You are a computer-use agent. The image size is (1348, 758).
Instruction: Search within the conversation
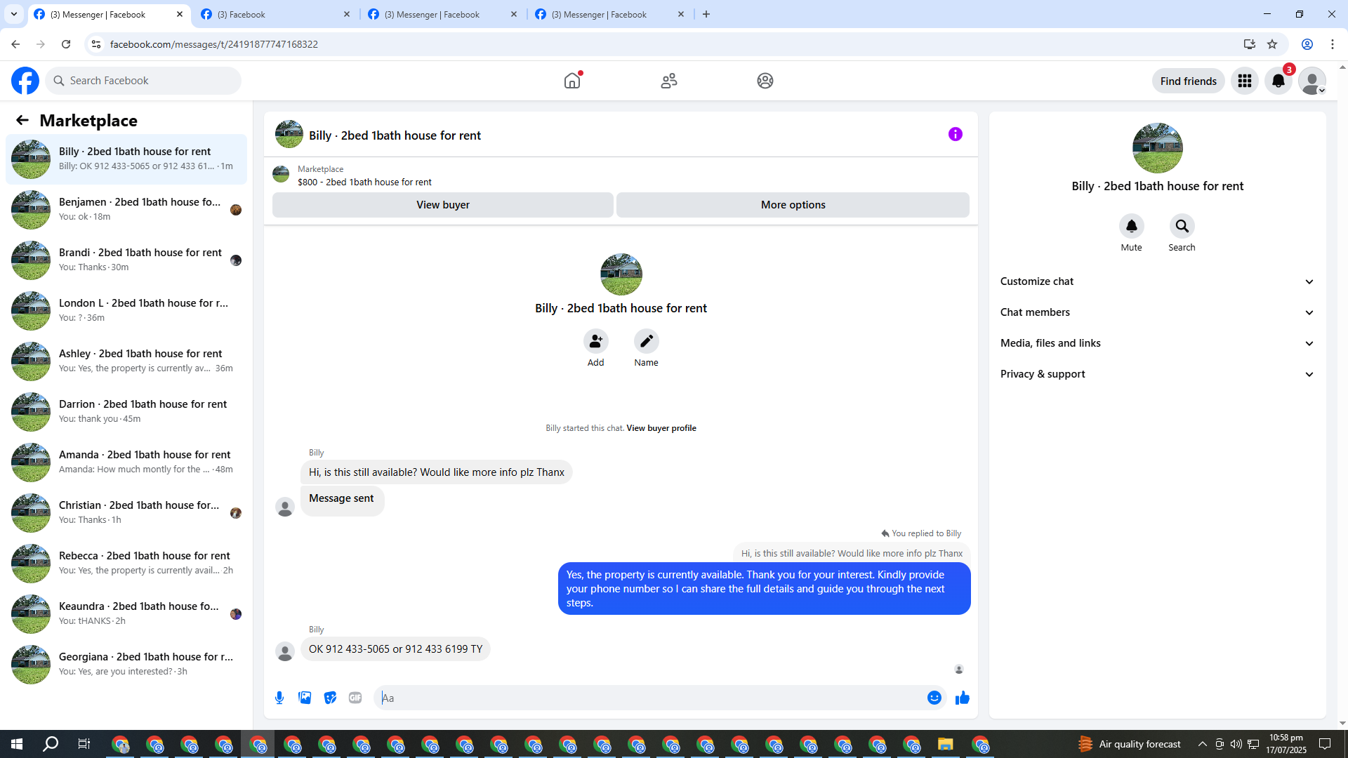(x=1182, y=226)
